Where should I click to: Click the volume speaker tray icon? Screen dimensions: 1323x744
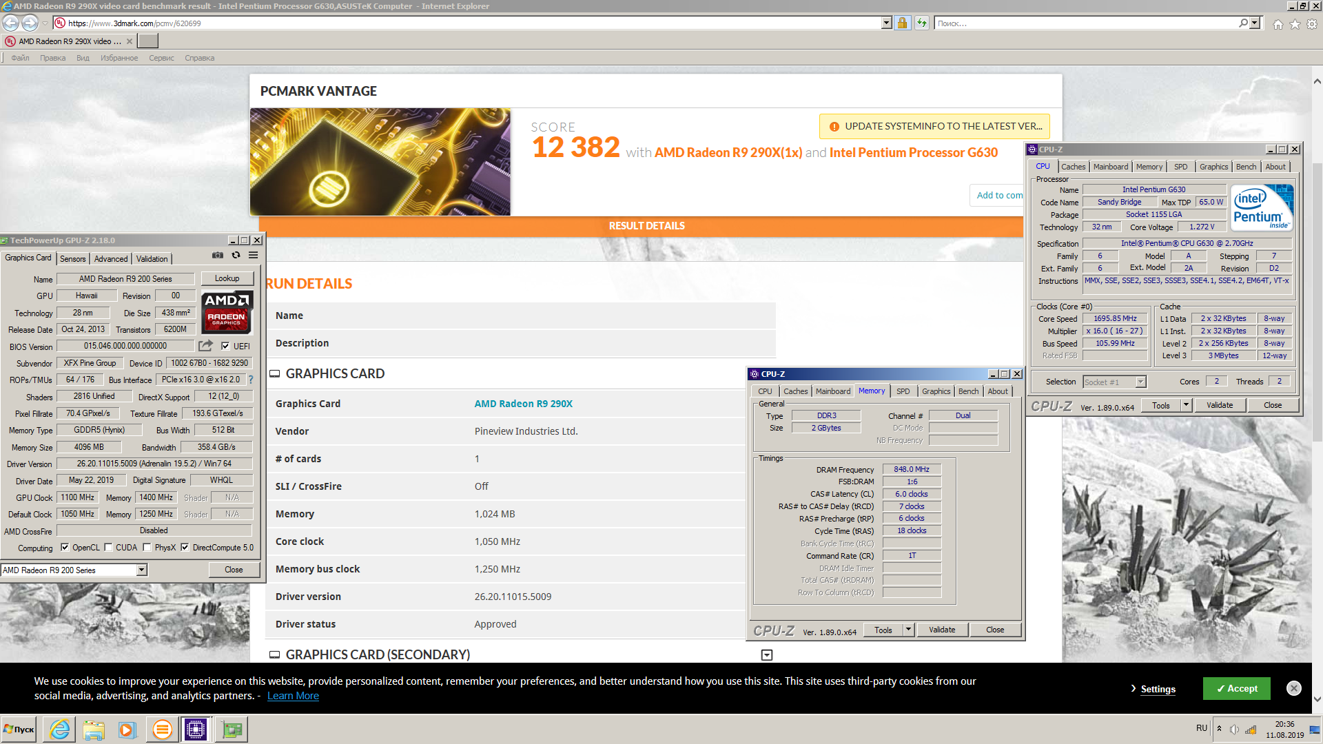(x=1234, y=730)
